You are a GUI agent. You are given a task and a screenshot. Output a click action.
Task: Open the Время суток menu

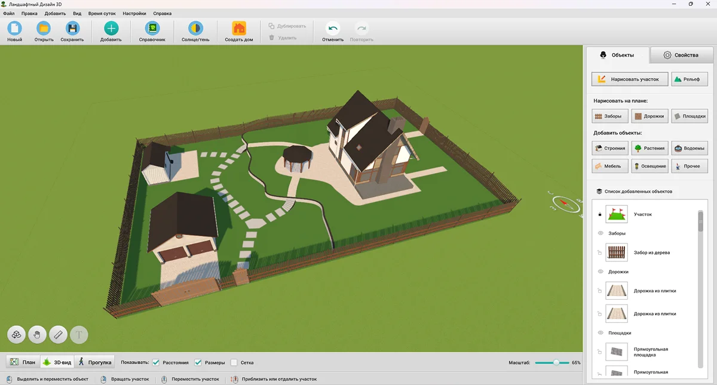(102, 13)
